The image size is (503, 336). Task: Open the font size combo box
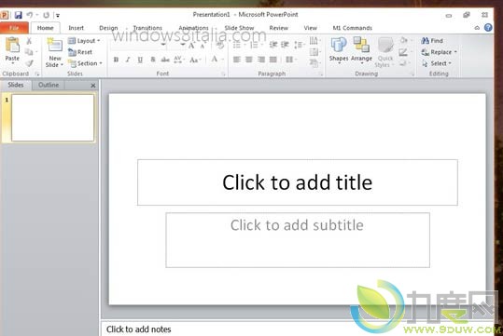177,45
